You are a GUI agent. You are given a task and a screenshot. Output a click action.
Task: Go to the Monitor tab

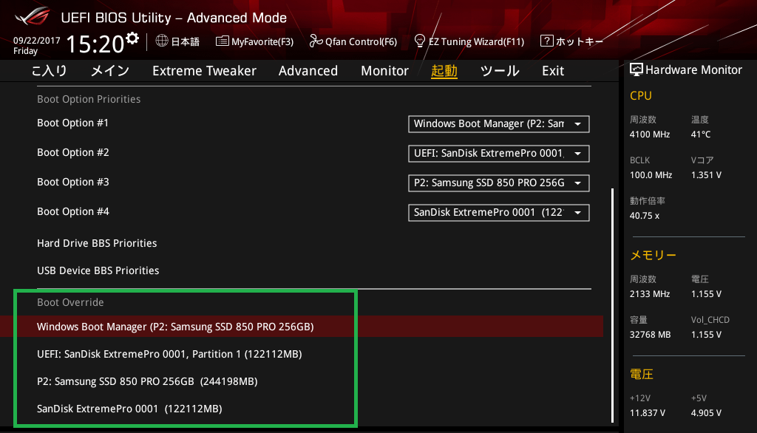click(384, 71)
